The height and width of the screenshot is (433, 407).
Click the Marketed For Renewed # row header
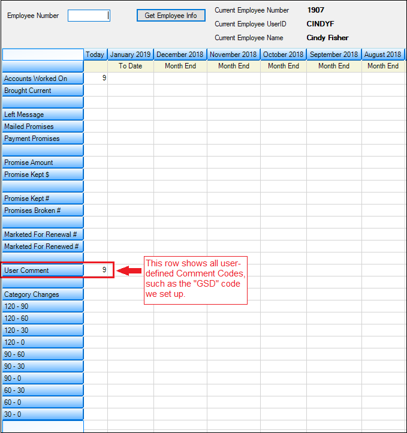(43, 246)
